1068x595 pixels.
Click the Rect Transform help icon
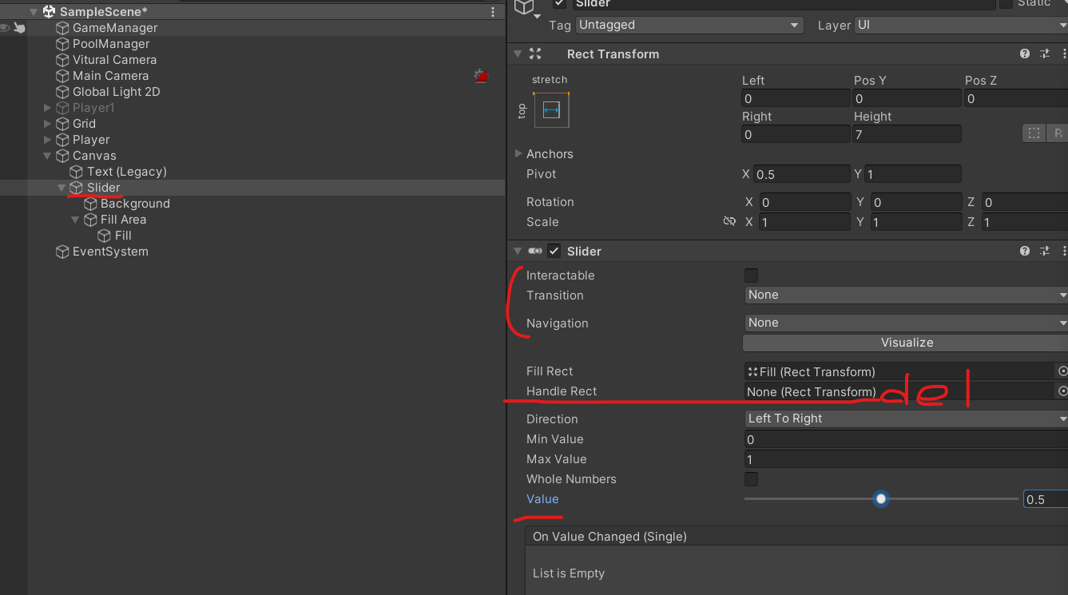point(1025,54)
